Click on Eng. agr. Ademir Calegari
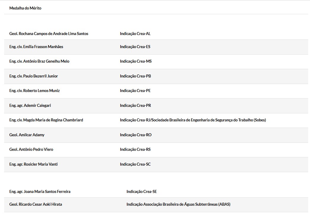This screenshot has width=310, height=214. click(30, 106)
